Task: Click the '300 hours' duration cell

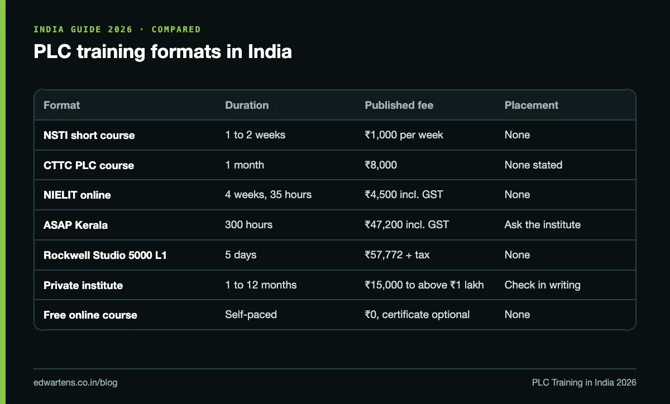Action: [x=248, y=225]
